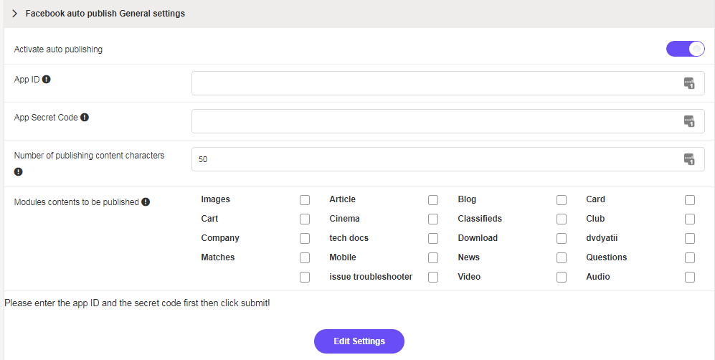Screen dimensions: 715x360
Task: Check the tech docs checkbox
Action: tap(433, 238)
